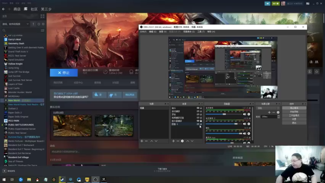Open the Steam library category filter dropdown
The height and width of the screenshot is (183, 325).
tap(15, 24)
